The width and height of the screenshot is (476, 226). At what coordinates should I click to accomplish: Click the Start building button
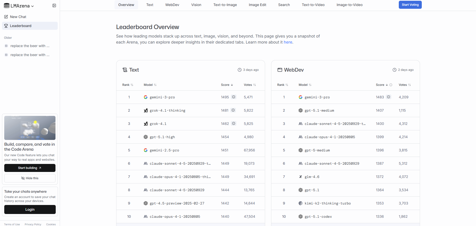(x=30, y=168)
